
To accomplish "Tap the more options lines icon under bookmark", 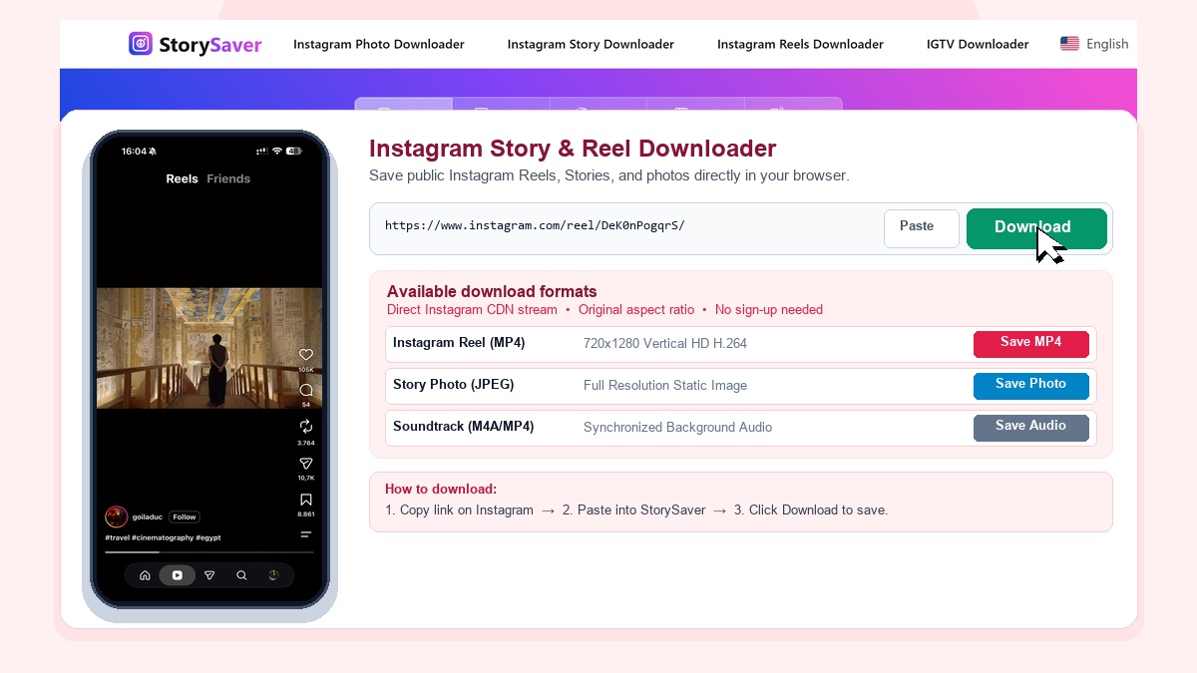I will coord(306,534).
